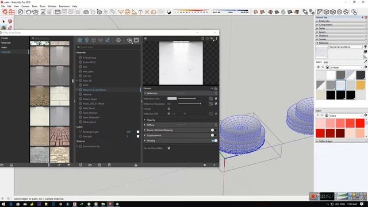Click the Reflection Color swatch

click(x=172, y=98)
